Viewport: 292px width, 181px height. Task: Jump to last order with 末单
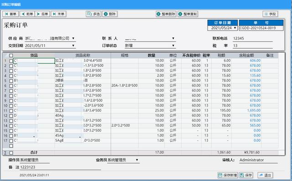[58, 14]
